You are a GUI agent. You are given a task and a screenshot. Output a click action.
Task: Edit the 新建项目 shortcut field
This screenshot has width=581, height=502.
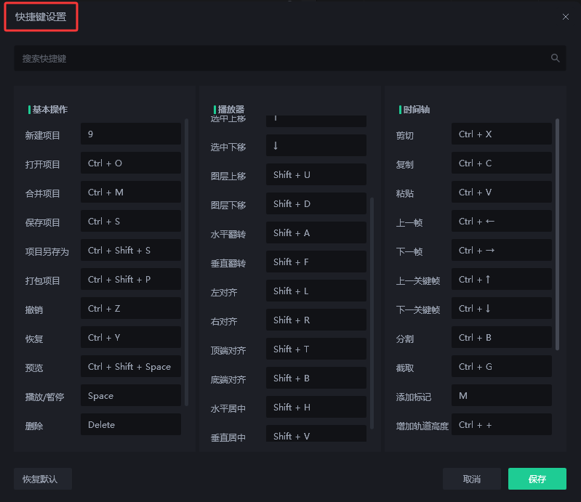point(130,134)
